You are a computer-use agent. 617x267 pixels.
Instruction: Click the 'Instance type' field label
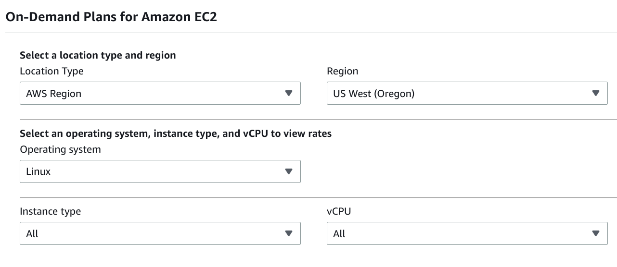50,211
